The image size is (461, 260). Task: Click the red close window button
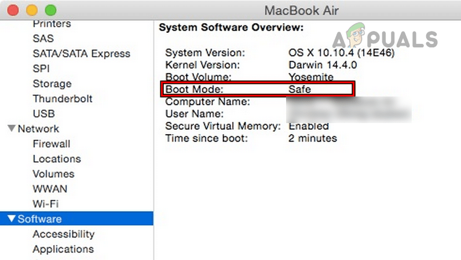point(13,10)
